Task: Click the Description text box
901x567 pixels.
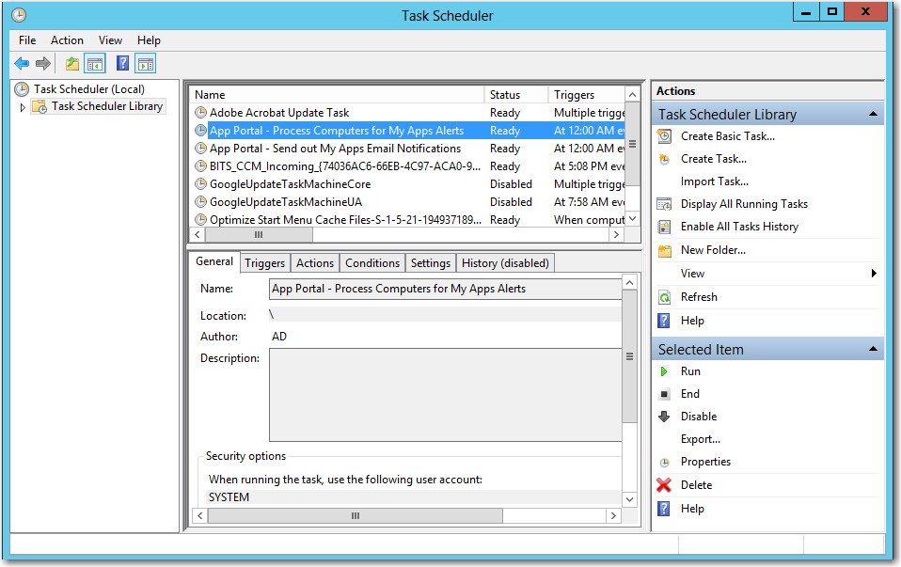Action: 446,395
